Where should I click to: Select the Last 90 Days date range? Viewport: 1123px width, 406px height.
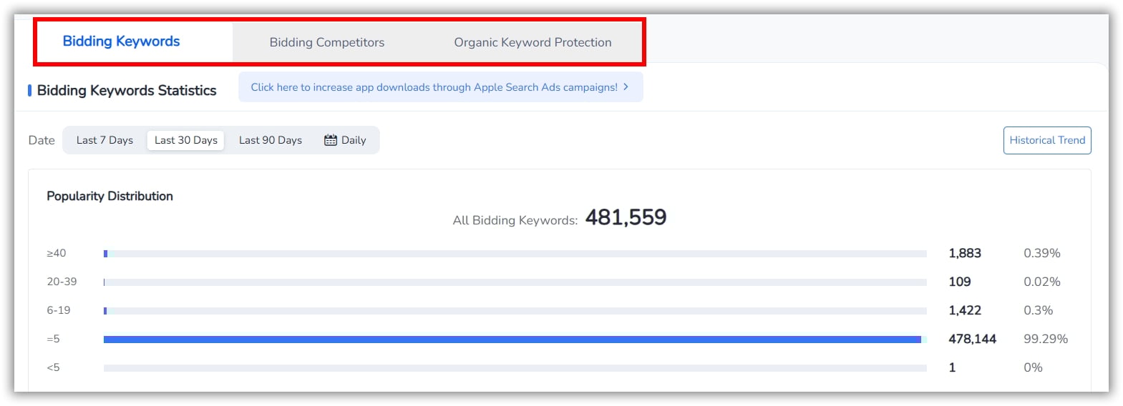pos(270,140)
